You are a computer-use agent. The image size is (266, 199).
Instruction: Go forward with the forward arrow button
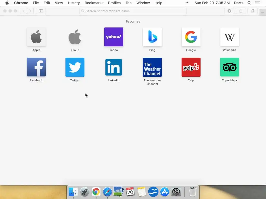pyautogui.click(x=30, y=11)
